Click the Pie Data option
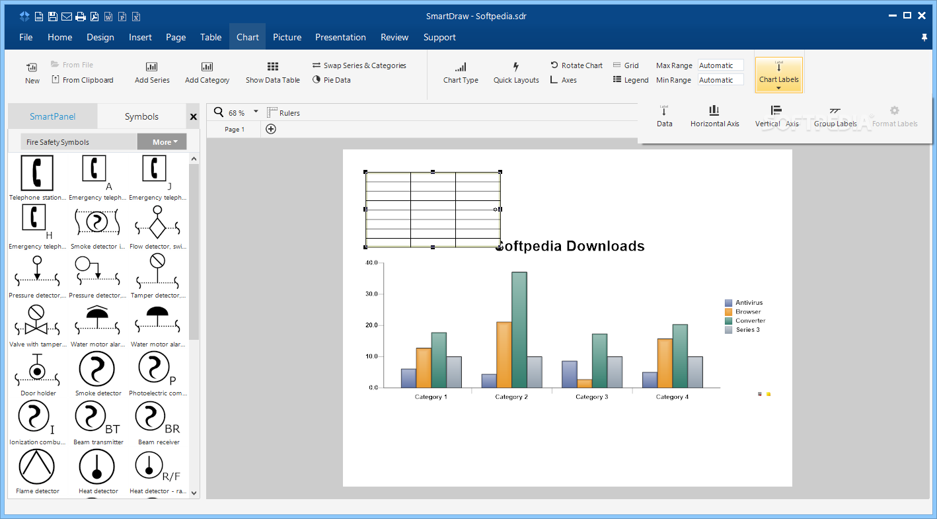937x519 pixels. coord(332,80)
